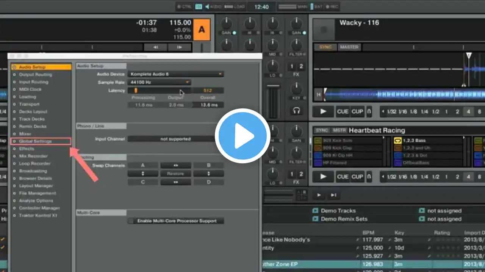Screen dimensions: 485x272
Task: Click the BPM column header
Action: [368, 233]
